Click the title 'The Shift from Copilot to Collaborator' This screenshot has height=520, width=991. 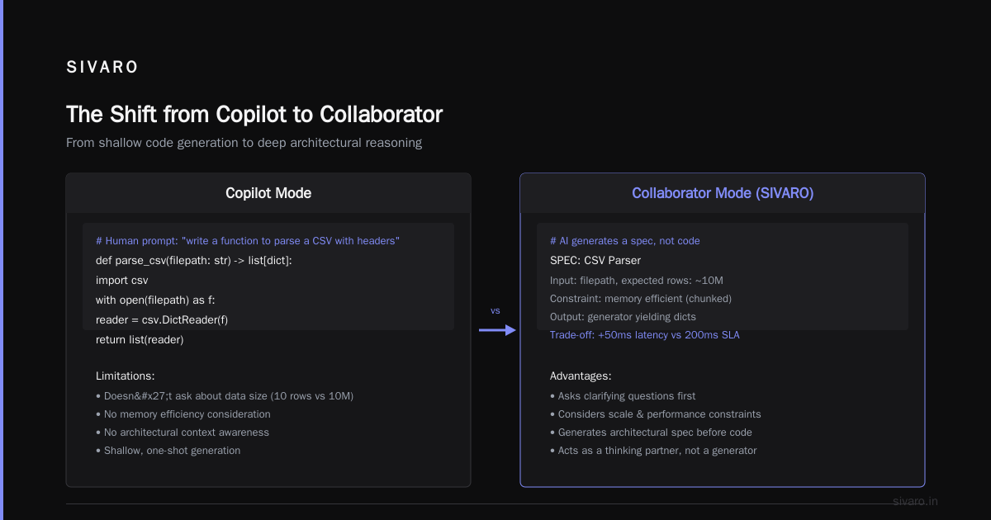coord(254,114)
